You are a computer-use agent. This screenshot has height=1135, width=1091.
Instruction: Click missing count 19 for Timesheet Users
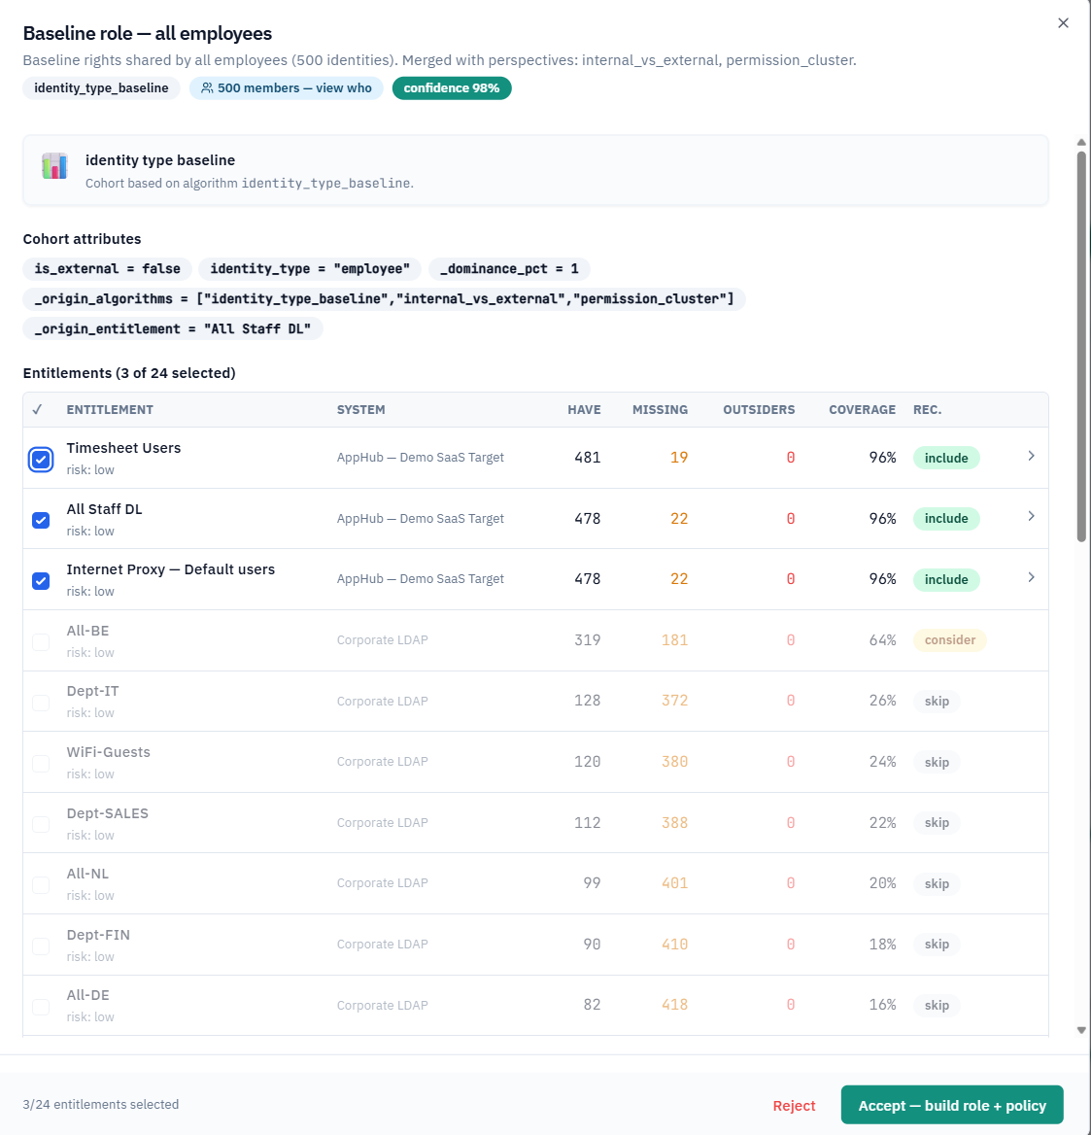click(x=679, y=458)
